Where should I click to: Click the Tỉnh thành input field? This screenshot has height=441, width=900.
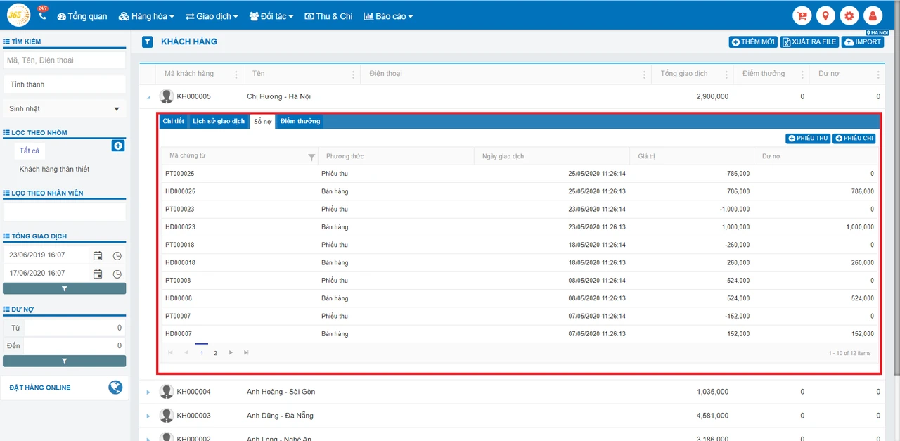point(64,84)
